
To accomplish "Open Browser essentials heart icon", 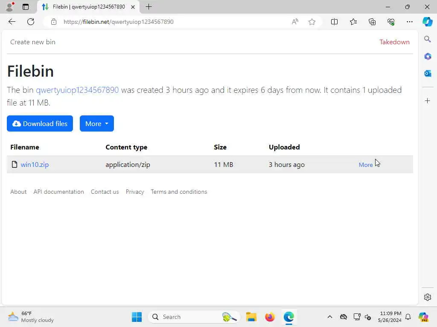I will pos(391,22).
